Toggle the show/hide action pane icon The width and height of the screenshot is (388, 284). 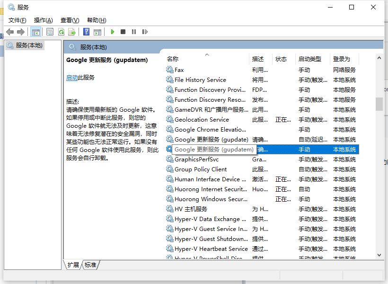point(97,32)
